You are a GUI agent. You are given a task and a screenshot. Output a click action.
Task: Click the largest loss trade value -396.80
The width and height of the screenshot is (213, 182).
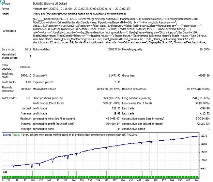click(x=204, y=108)
